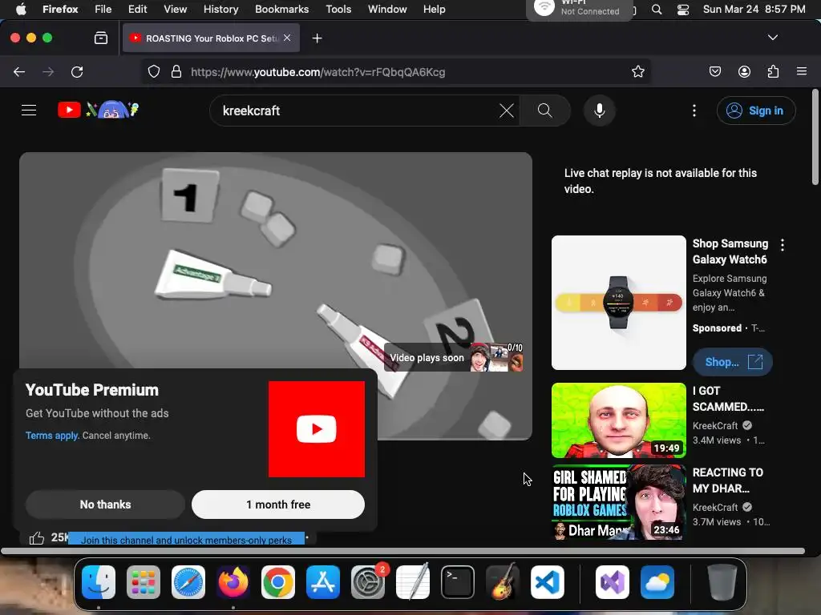Click Join this channel members perks link
Image resolution: width=821 pixels, height=615 pixels.
coord(186,539)
